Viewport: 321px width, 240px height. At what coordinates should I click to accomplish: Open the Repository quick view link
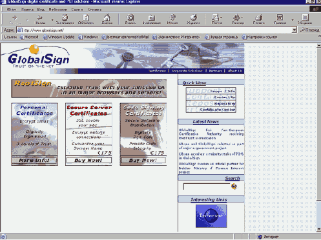pyautogui.click(x=211, y=104)
